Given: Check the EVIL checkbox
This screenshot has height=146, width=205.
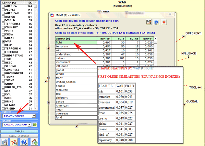Looking at the screenshot, I should pos(3,94).
